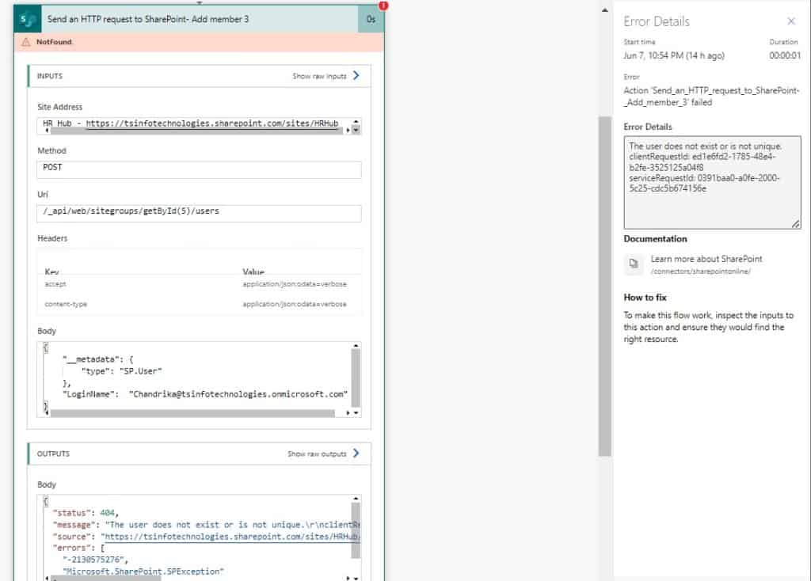Click the Method field showing POST

(199, 169)
